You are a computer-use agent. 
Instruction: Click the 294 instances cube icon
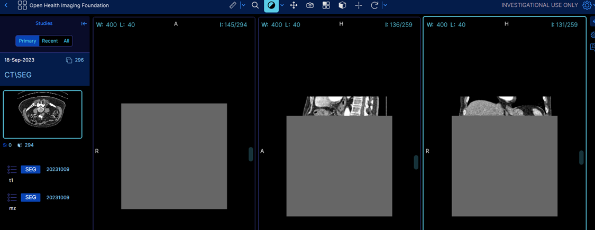[20, 145]
